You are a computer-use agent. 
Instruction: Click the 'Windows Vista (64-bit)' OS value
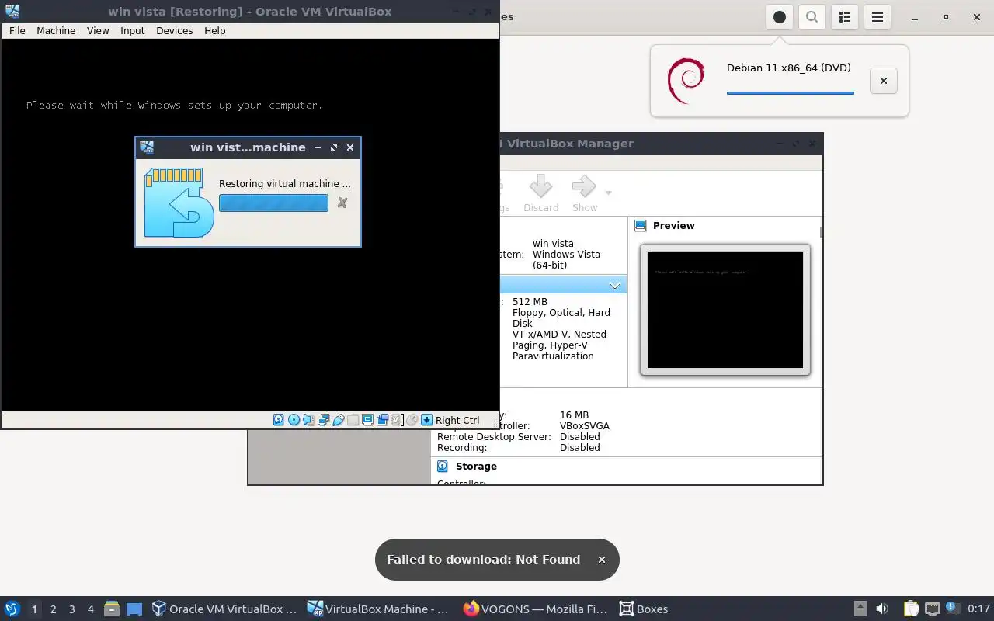(x=566, y=260)
